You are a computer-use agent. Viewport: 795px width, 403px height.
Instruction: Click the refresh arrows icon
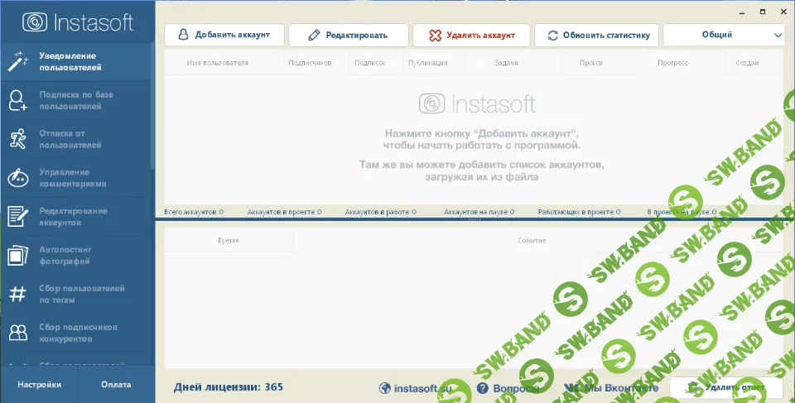tap(552, 35)
